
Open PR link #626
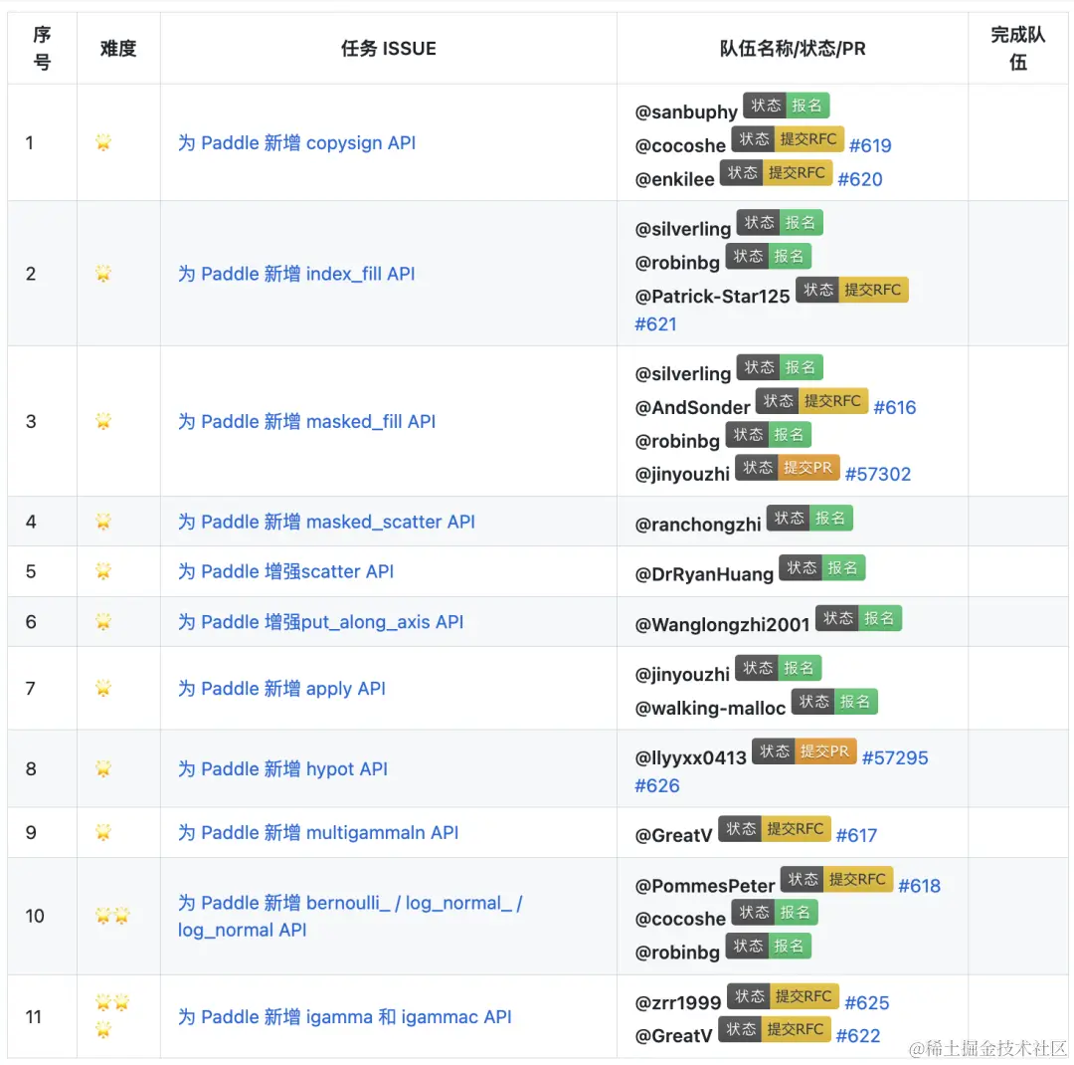coord(657,785)
